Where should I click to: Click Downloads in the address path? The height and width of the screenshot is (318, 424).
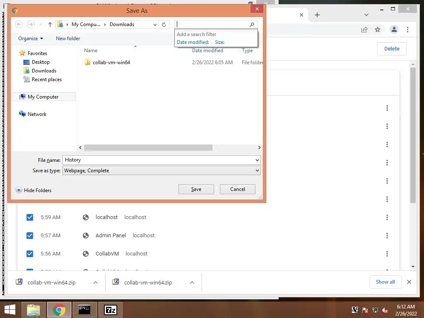click(x=122, y=24)
